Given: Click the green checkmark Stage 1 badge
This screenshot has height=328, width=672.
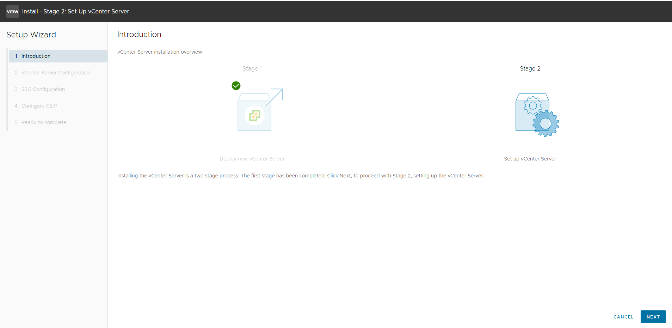Looking at the screenshot, I should (236, 86).
